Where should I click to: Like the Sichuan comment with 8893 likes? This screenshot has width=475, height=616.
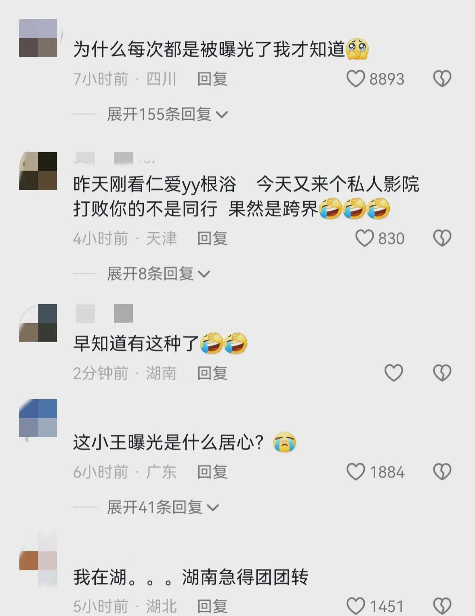tap(355, 79)
